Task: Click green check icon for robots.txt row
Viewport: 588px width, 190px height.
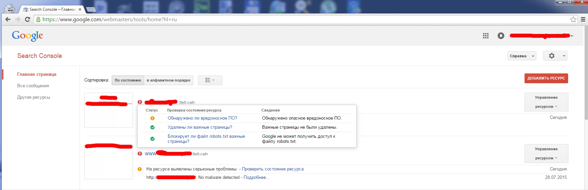Action: click(152, 139)
